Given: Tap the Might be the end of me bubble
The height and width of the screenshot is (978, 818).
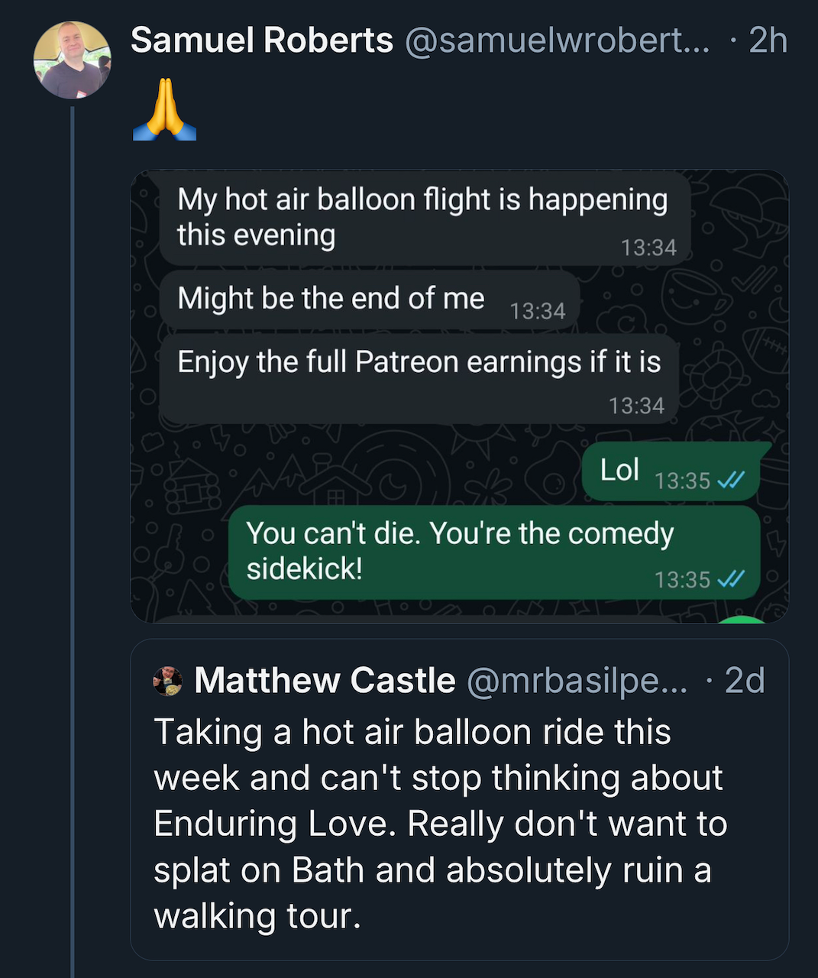Looking at the screenshot, I should [370, 300].
